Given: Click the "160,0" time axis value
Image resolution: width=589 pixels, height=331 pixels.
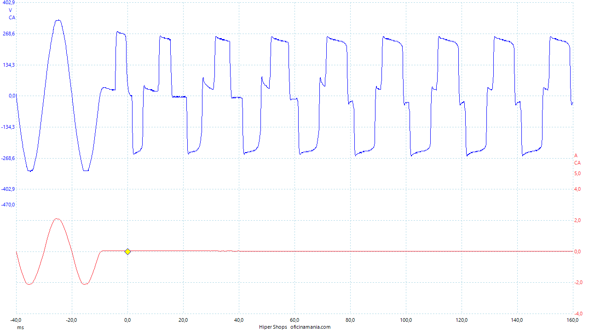Looking at the screenshot, I should click(572, 320).
